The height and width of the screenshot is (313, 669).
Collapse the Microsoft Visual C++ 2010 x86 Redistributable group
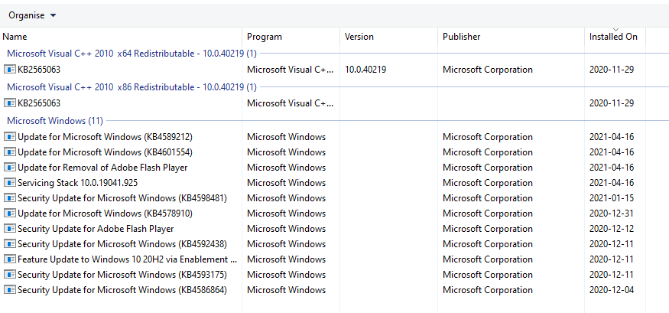[132, 87]
